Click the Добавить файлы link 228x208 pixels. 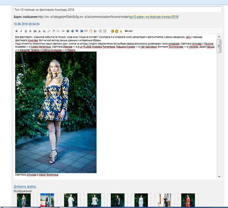tap(25, 187)
